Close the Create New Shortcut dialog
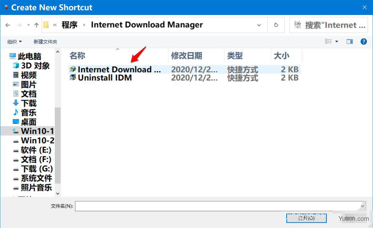 (x=364, y=7)
